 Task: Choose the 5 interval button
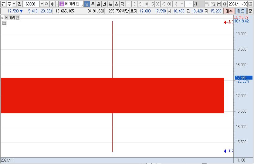pyautogui.click(x=140, y=4)
